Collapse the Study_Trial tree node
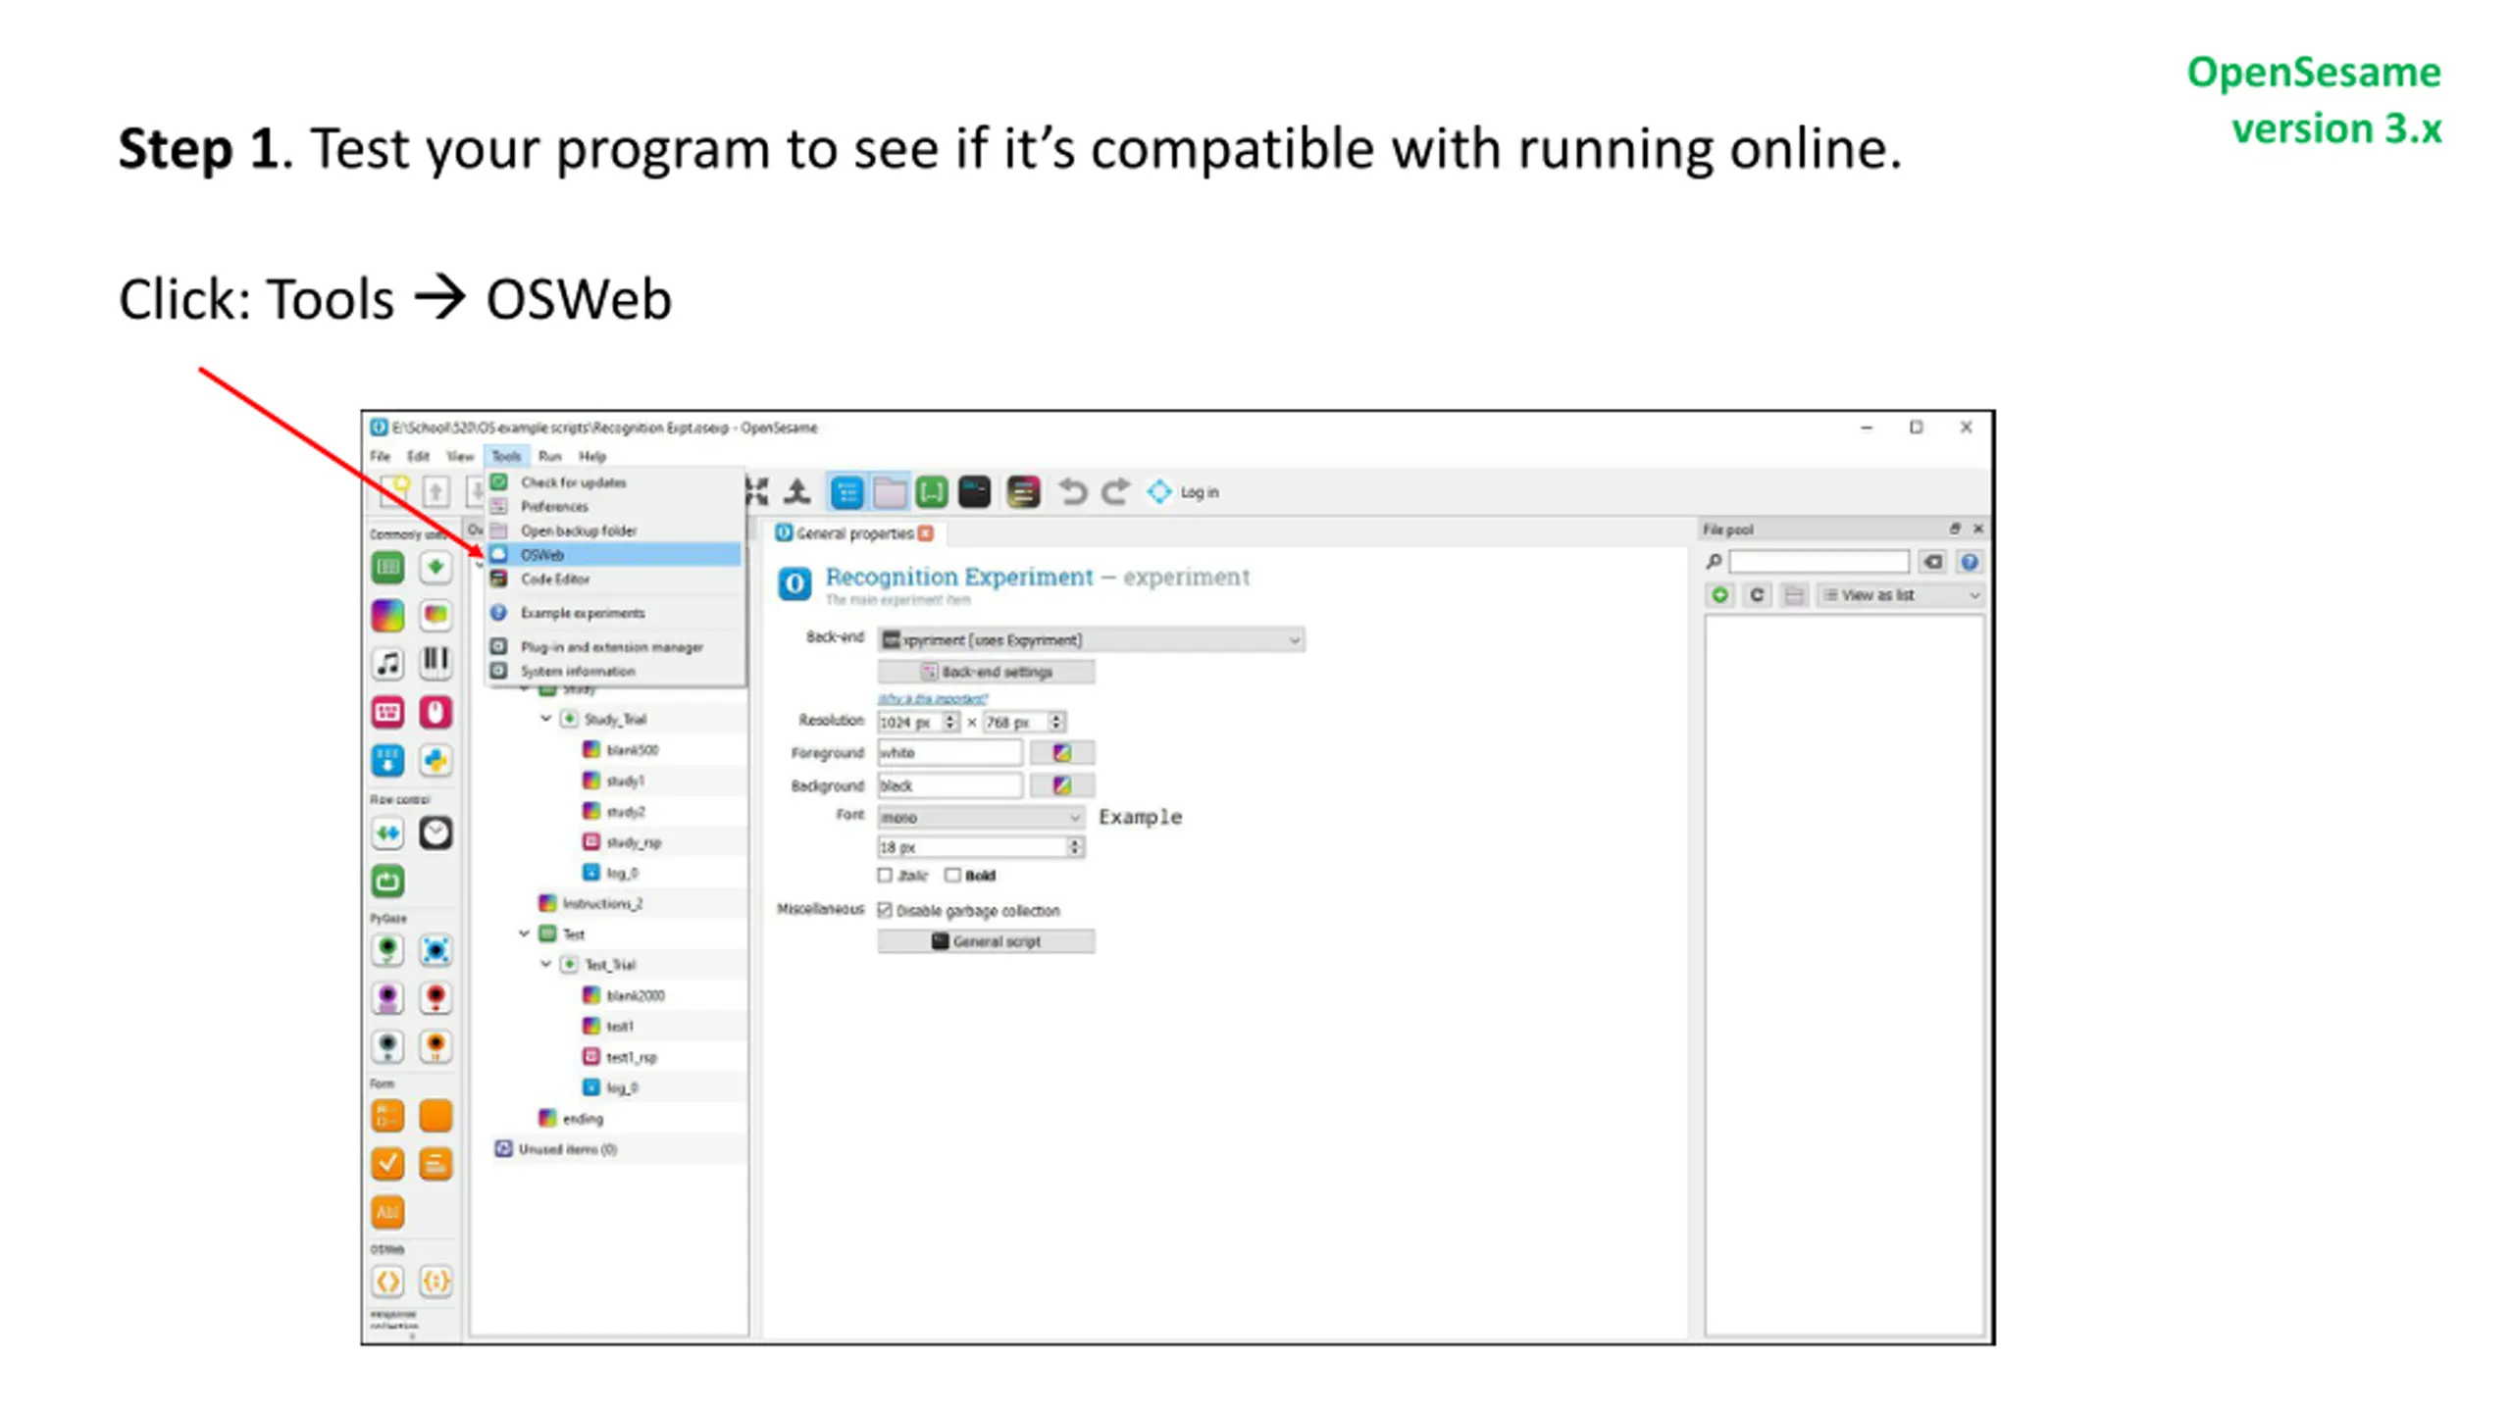This screenshot has height=1412, width=2511. point(546,719)
